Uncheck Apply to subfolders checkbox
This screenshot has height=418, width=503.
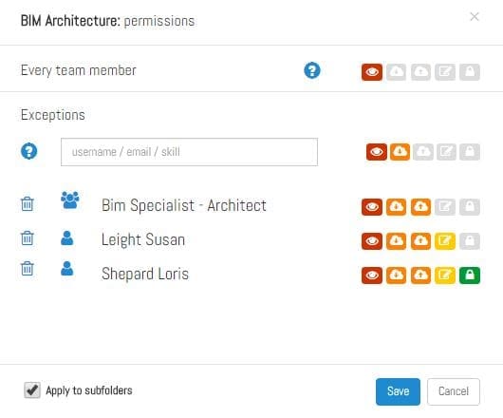(x=32, y=390)
